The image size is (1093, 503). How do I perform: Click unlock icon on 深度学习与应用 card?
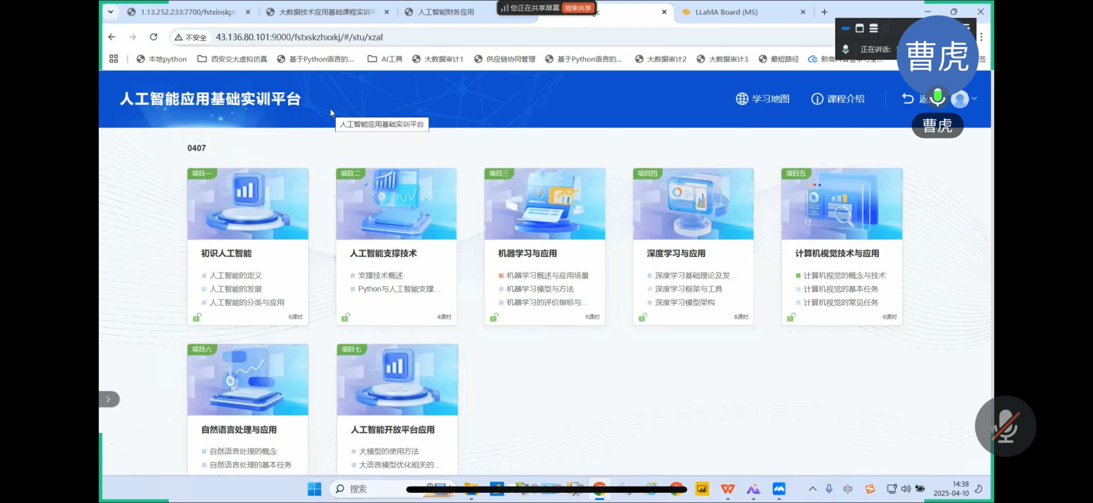[643, 317]
